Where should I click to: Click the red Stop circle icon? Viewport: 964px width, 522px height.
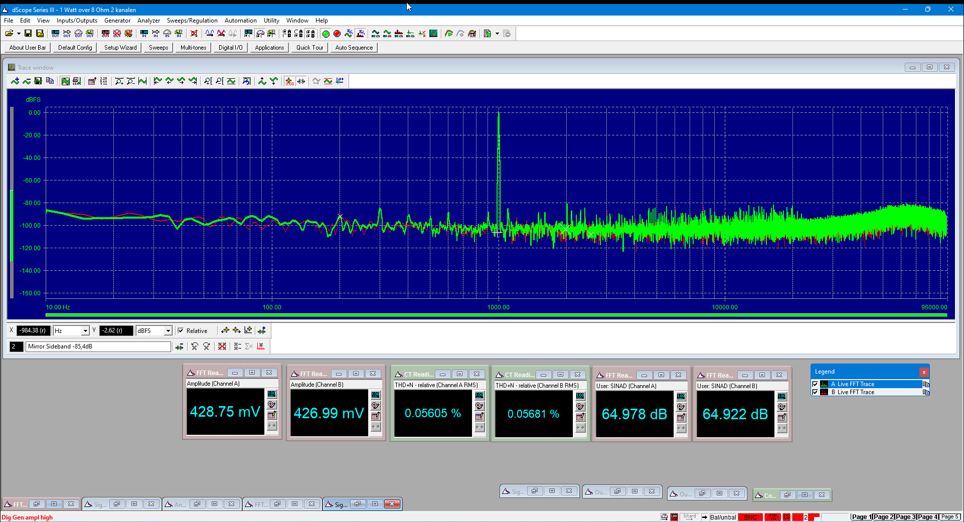pos(337,34)
